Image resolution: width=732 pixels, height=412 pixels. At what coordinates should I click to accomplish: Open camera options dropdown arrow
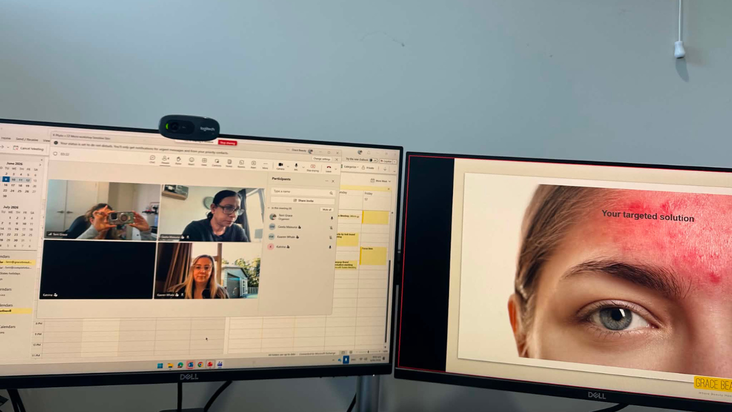(x=288, y=167)
